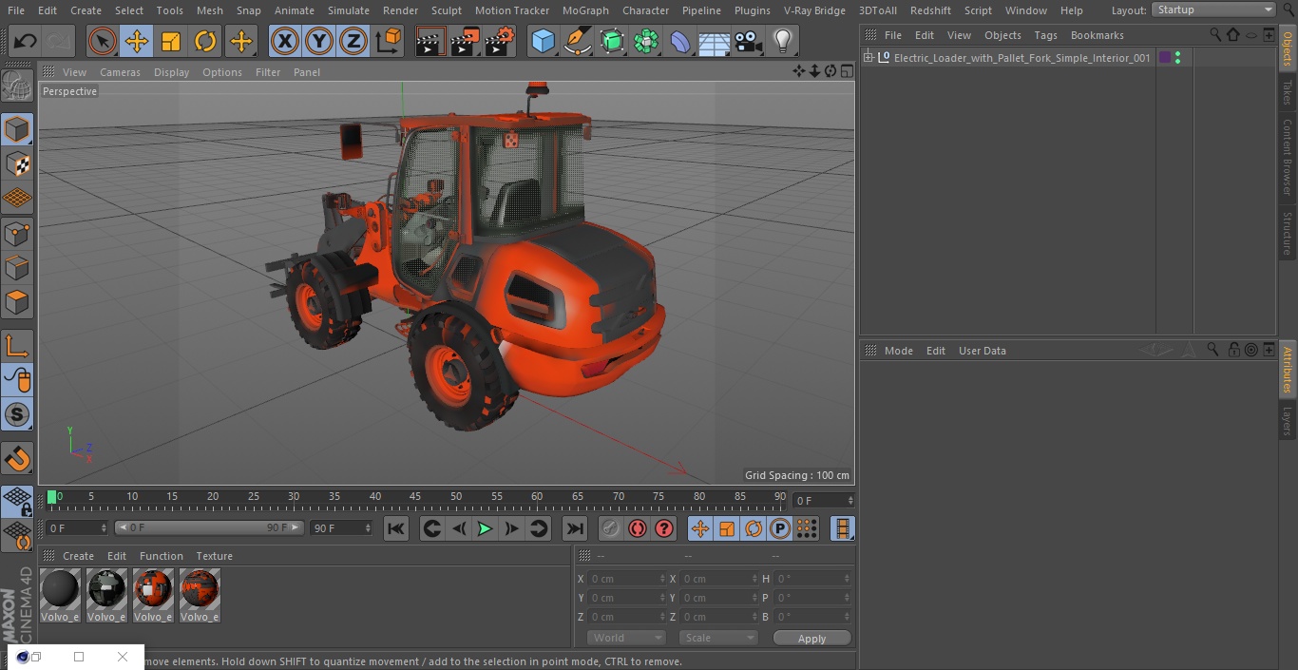The height and width of the screenshot is (670, 1298).
Task: Open the MoGraph menu
Action: 585,10
